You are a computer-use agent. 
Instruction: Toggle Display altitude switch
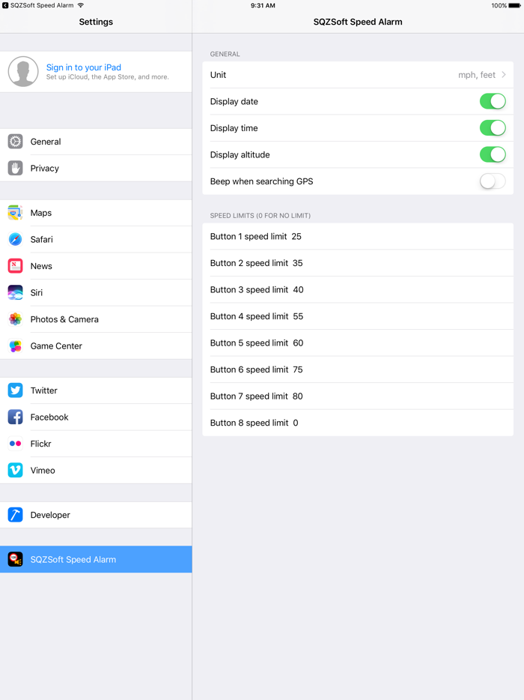(x=493, y=154)
